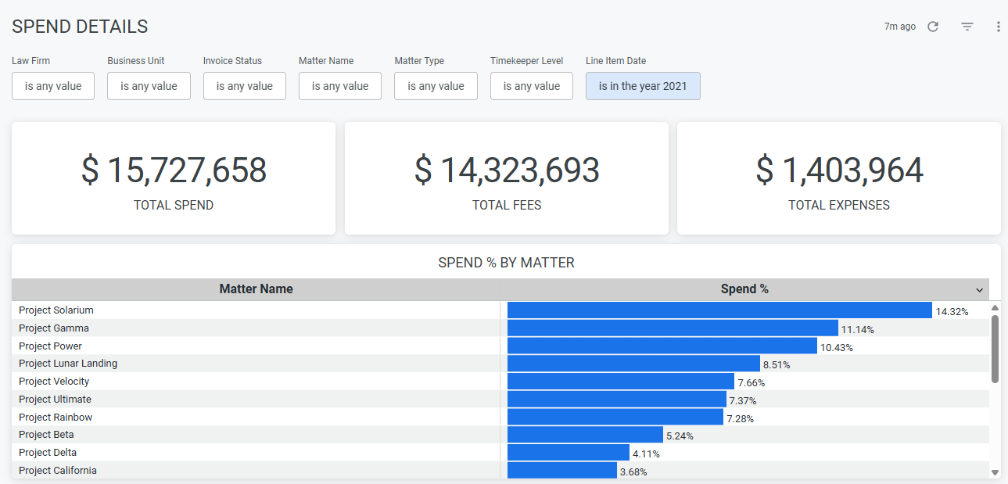Viewport: 1008px width, 484px height.
Task: Select the Project Solarium row
Action: pyautogui.click(x=56, y=310)
